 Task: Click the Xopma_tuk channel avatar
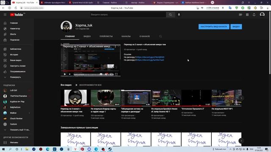tap(66, 27)
